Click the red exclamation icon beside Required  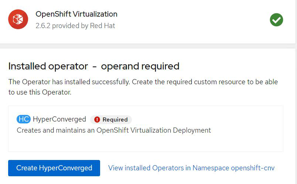point(97,120)
